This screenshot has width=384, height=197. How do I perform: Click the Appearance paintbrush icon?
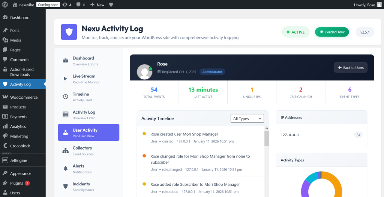(5, 173)
